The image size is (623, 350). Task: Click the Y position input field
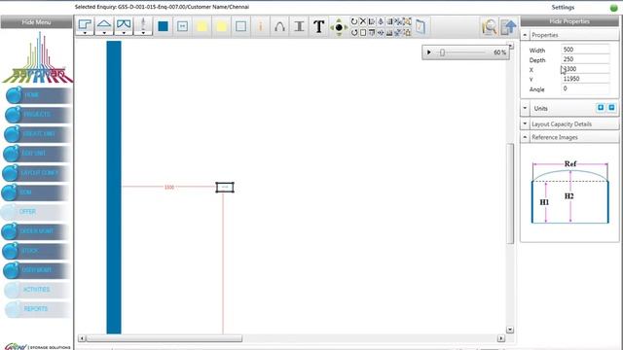(x=585, y=79)
